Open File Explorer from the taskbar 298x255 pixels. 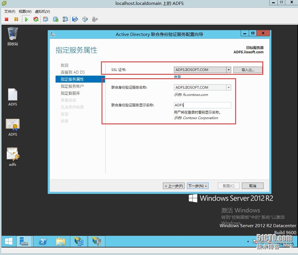tap(61, 241)
